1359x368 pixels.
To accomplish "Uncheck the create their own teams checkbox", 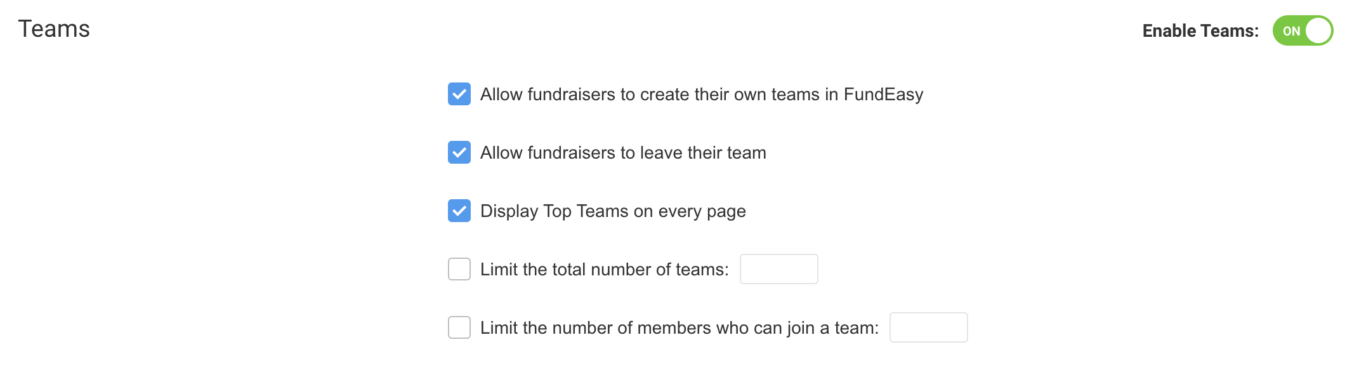I will click(x=459, y=94).
